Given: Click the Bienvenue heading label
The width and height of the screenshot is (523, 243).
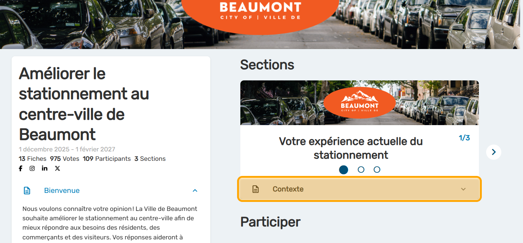Looking at the screenshot, I should (62, 190).
